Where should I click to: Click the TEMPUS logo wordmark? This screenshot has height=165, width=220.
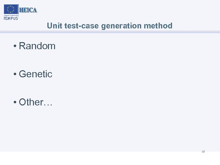(11, 18)
